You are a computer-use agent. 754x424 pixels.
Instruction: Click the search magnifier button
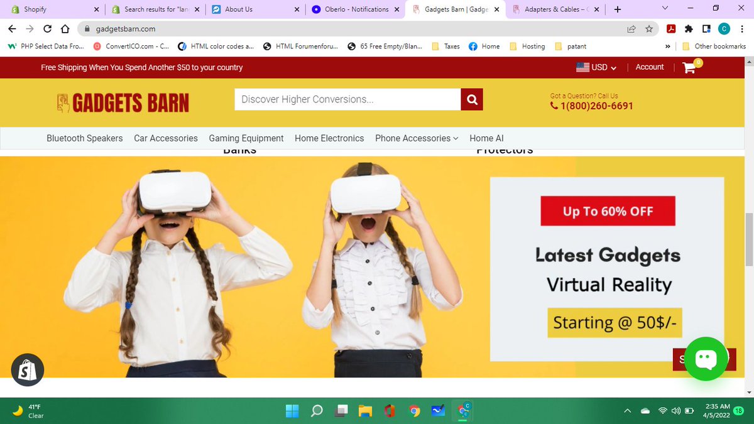click(472, 99)
